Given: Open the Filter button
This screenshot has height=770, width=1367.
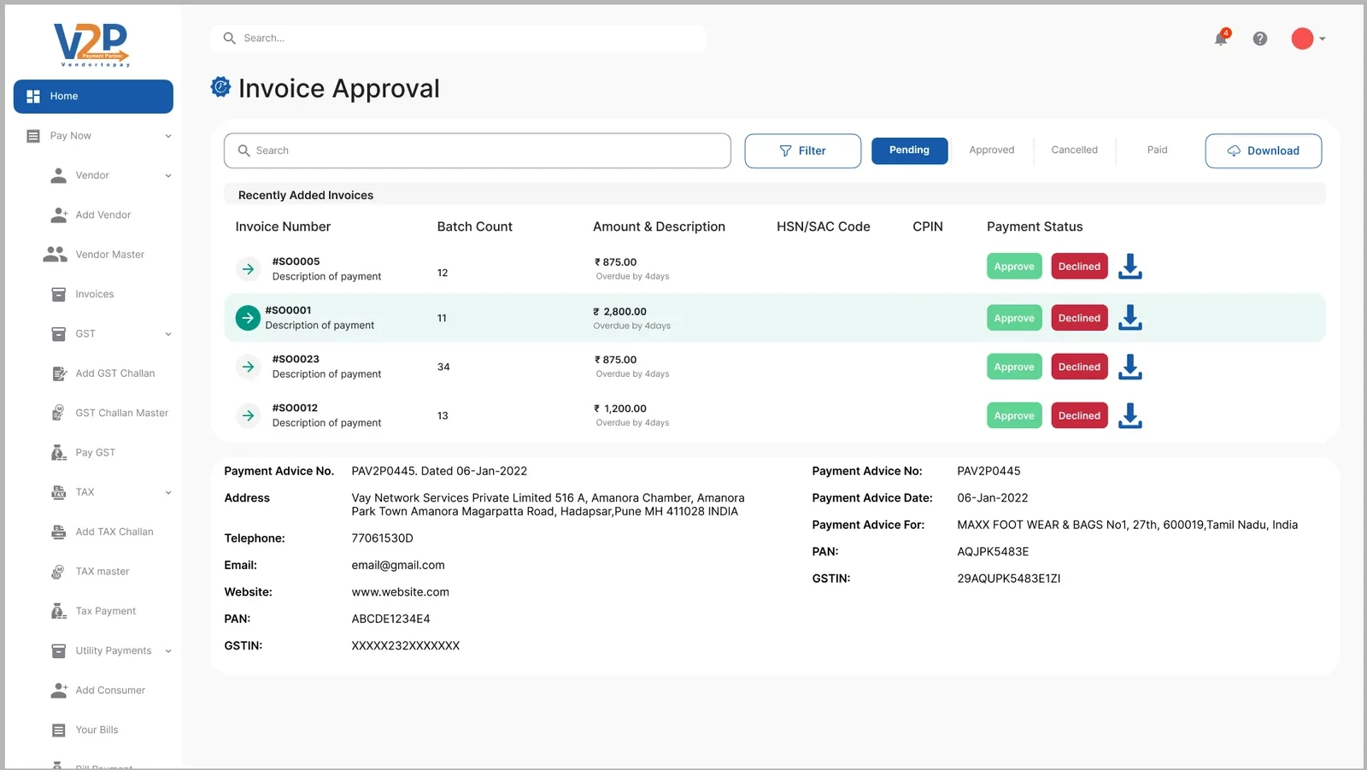Looking at the screenshot, I should [x=802, y=150].
